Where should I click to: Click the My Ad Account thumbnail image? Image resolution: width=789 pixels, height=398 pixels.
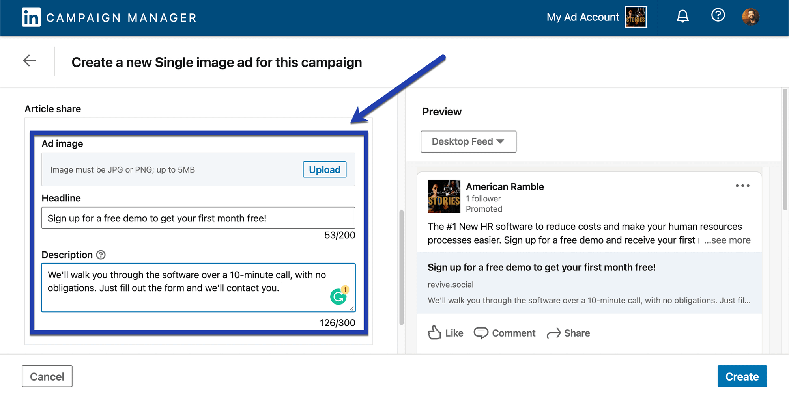(x=636, y=17)
